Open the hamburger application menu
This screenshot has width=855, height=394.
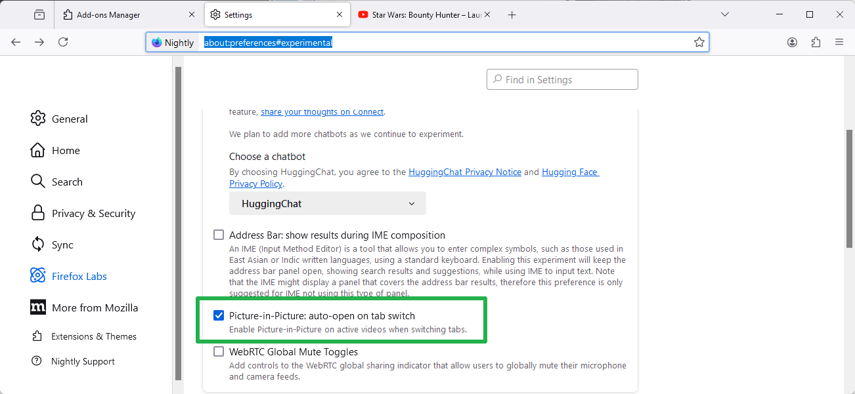(x=839, y=42)
